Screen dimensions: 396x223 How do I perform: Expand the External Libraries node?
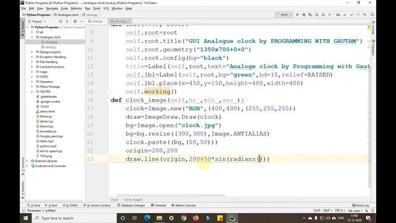point(27,161)
